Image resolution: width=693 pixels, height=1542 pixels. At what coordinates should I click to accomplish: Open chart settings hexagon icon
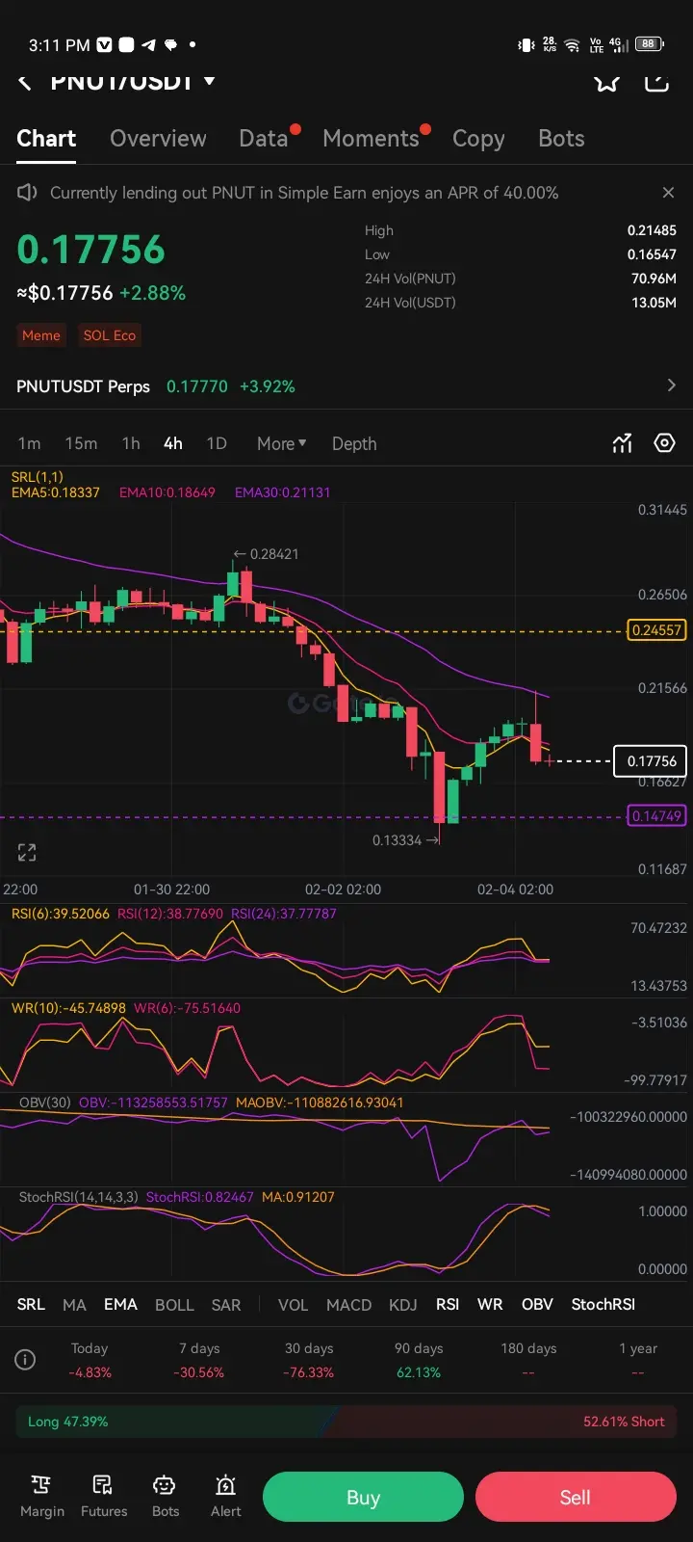[x=664, y=443]
